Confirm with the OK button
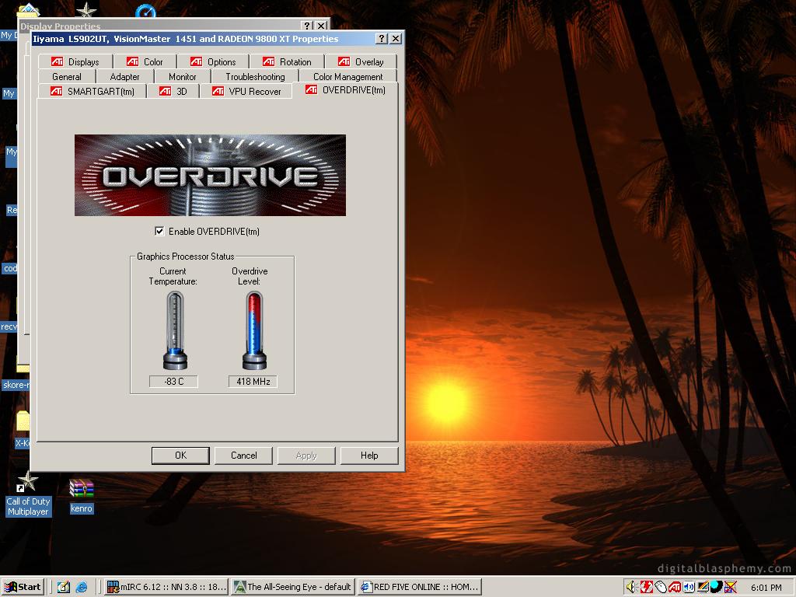Screen dimensions: 796x597 click(180, 456)
